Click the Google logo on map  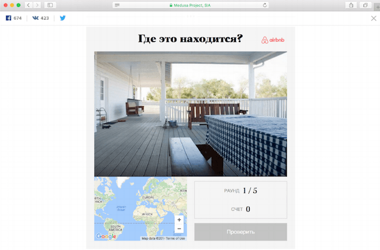pos(106,236)
